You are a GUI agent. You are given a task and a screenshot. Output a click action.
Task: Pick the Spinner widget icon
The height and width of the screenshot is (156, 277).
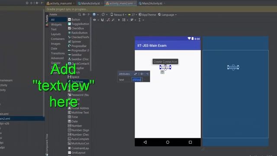(x=69, y=42)
